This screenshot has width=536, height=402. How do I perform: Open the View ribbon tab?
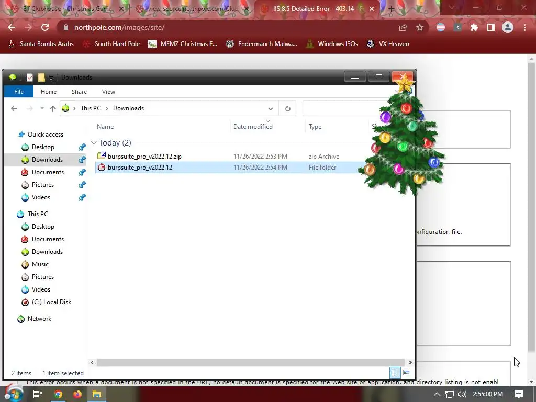[x=108, y=92]
